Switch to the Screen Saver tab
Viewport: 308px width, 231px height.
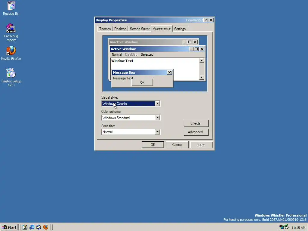pyautogui.click(x=140, y=29)
